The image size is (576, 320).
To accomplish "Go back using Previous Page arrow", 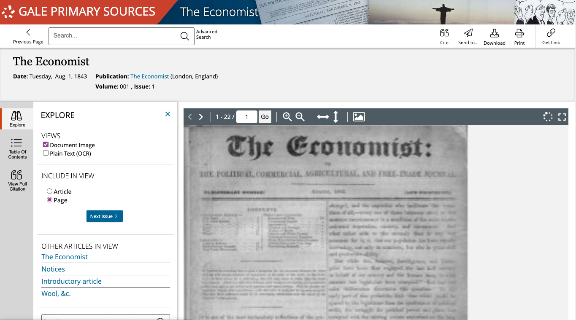I will (28, 36).
